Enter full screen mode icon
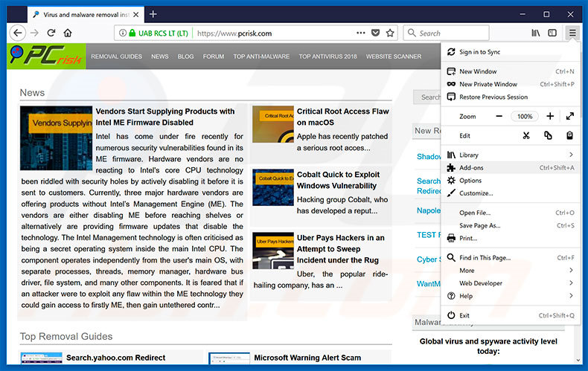This screenshot has width=588, height=371. point(570,116)
